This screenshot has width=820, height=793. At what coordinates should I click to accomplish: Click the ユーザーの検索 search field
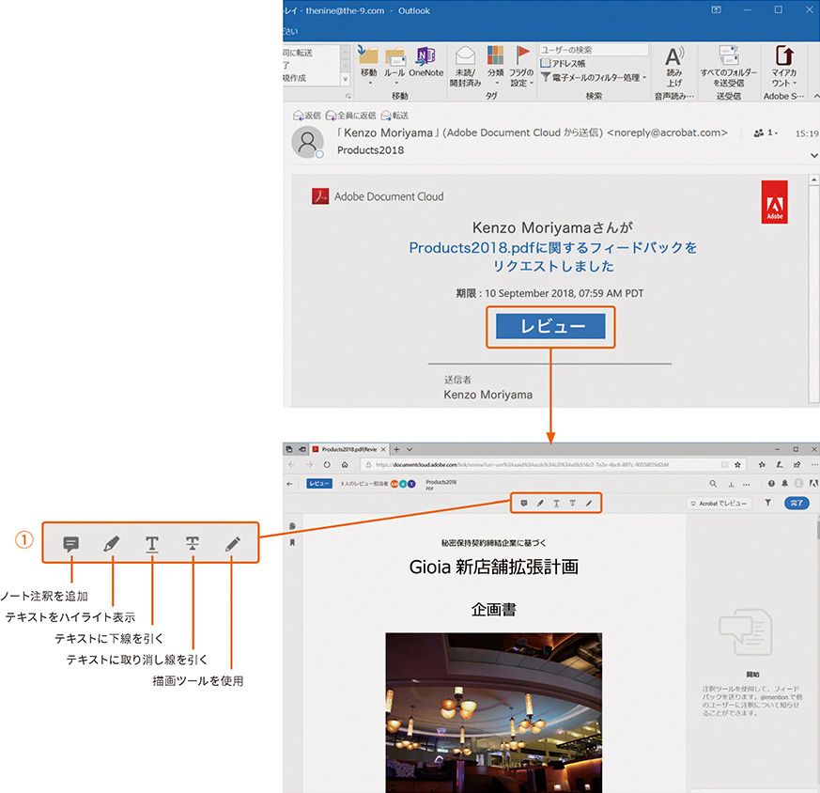pyautogui.click(x=594, y=50)
